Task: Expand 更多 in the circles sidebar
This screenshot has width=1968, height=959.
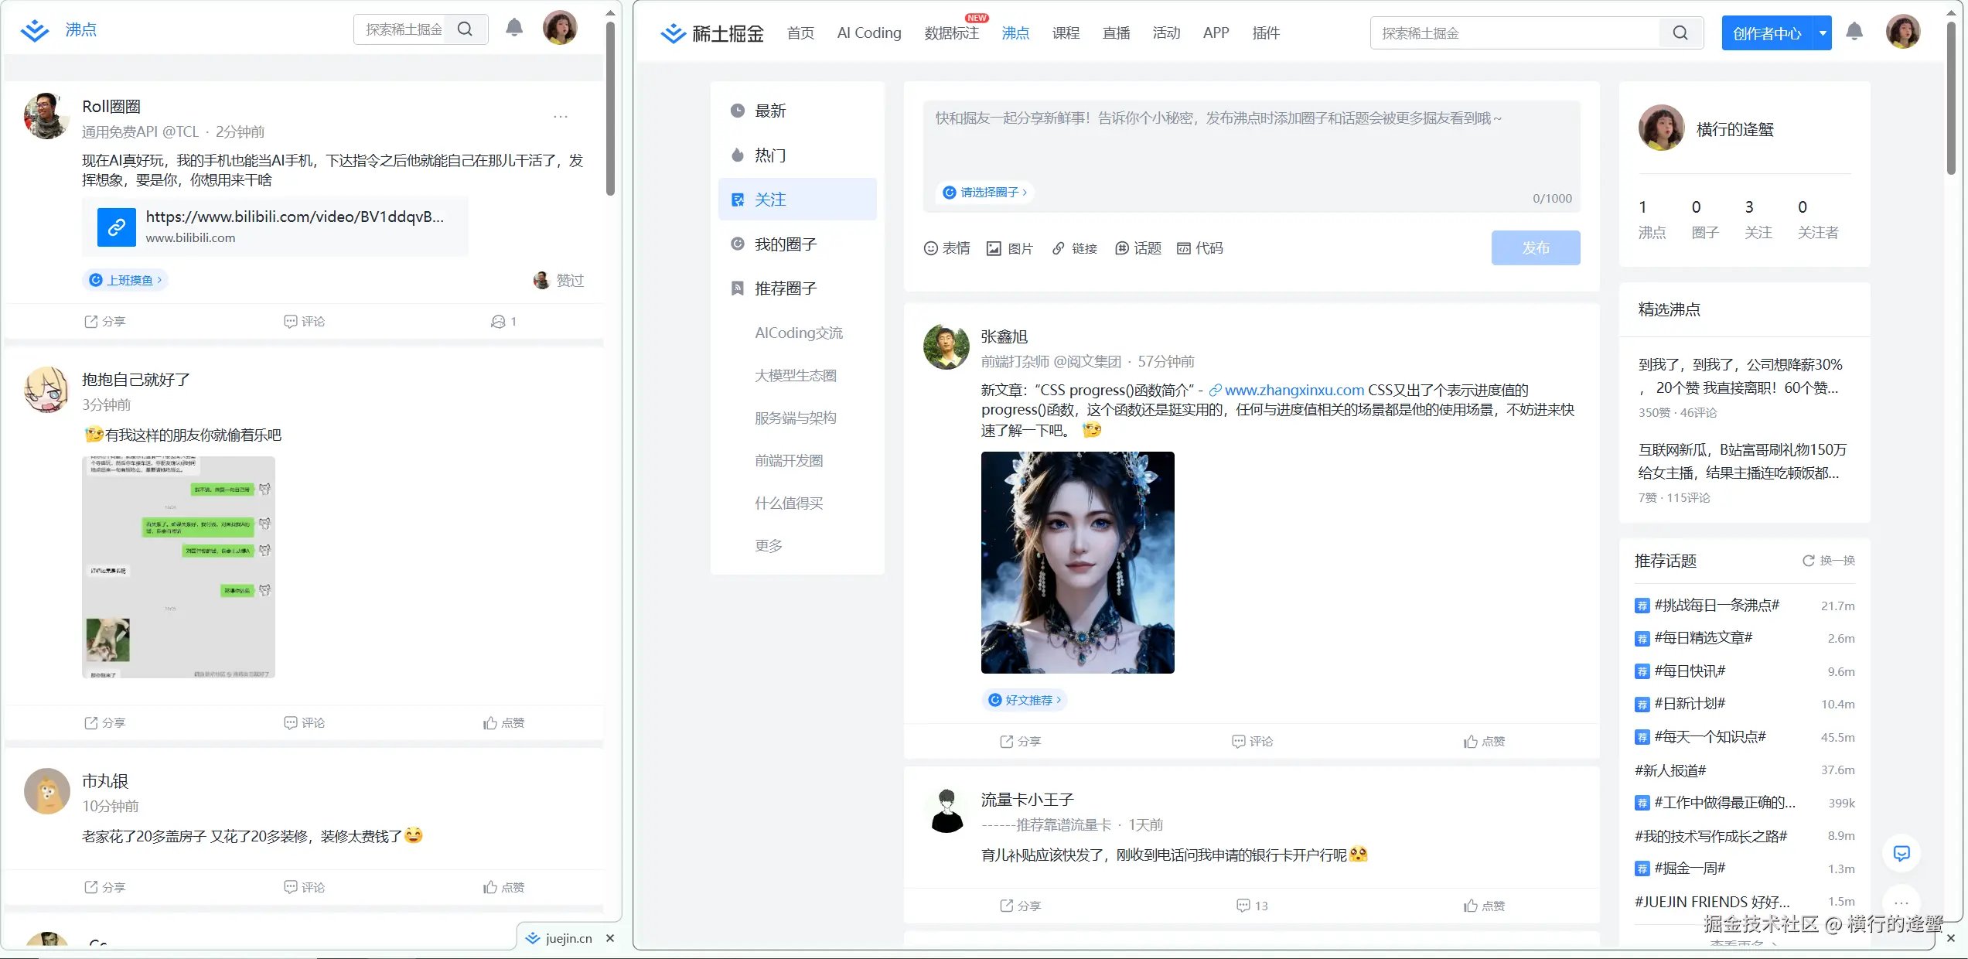Action: (769, 545)
